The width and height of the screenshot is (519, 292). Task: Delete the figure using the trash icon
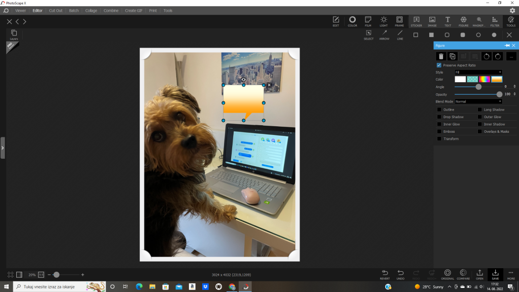click(441, 56)
